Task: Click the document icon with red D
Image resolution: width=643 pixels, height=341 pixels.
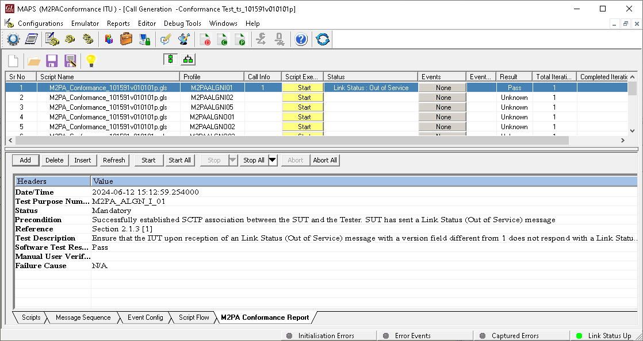Action: [x=205, y=39]
